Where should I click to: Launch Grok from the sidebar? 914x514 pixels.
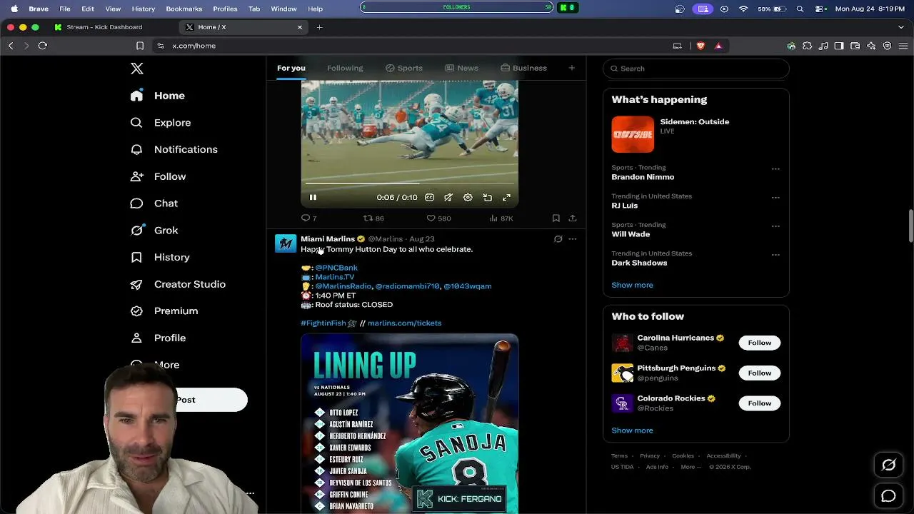point(154,231)
